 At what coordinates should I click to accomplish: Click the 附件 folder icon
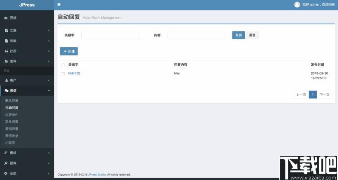(6, 61)
